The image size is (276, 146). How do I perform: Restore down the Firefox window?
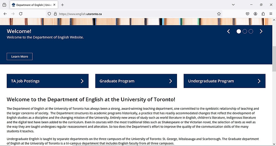[261, 5]
